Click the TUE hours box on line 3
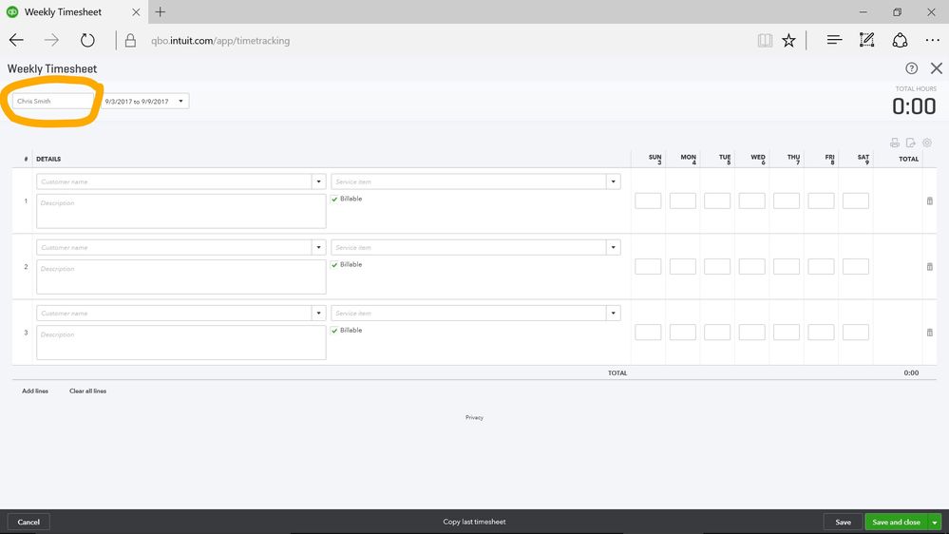Screen dimensions: 949x534 pos(717,333)
